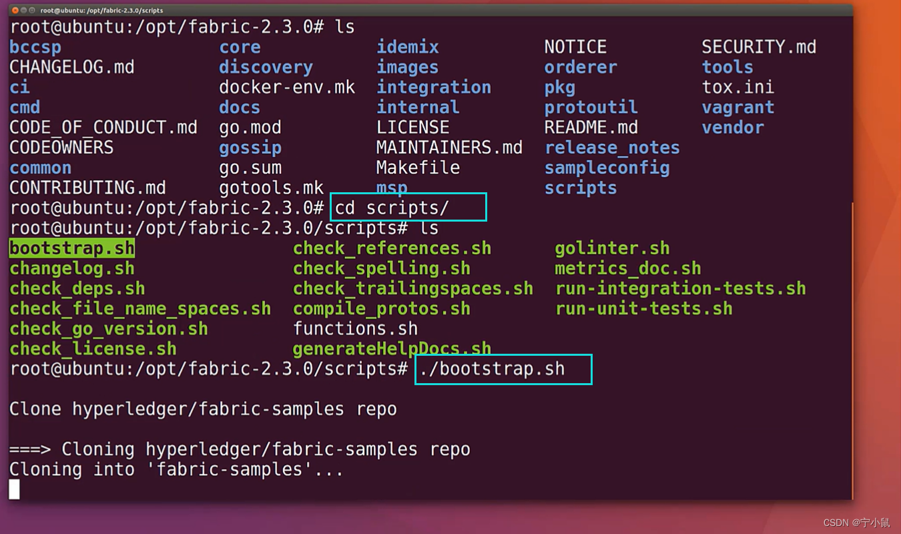Click the "Cloning into 'fabric-samples'..." line
This screenshot has height=534, width=901.
(x=176, y=469)
